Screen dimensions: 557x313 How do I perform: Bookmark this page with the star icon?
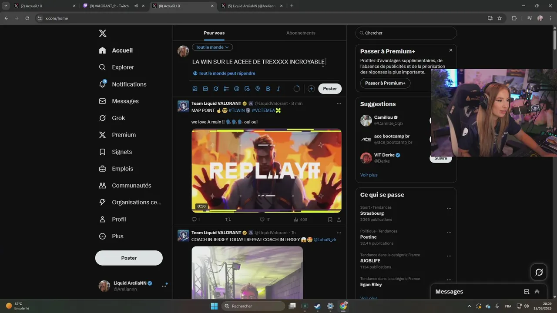500,18
